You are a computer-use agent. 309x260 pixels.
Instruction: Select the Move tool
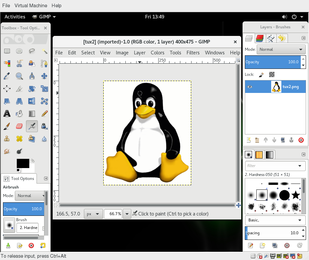[44, 76]
